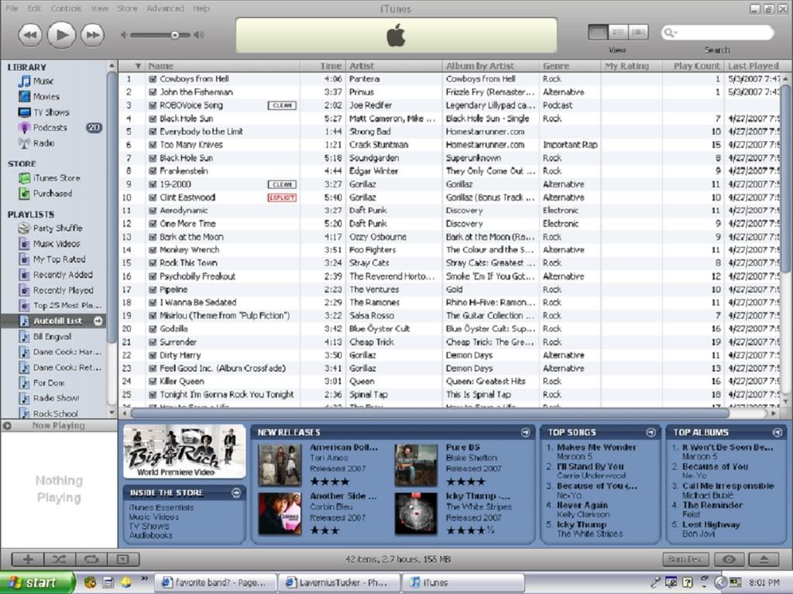Open the Edit menu
The image size is (793, 594).
pos(34,9)
